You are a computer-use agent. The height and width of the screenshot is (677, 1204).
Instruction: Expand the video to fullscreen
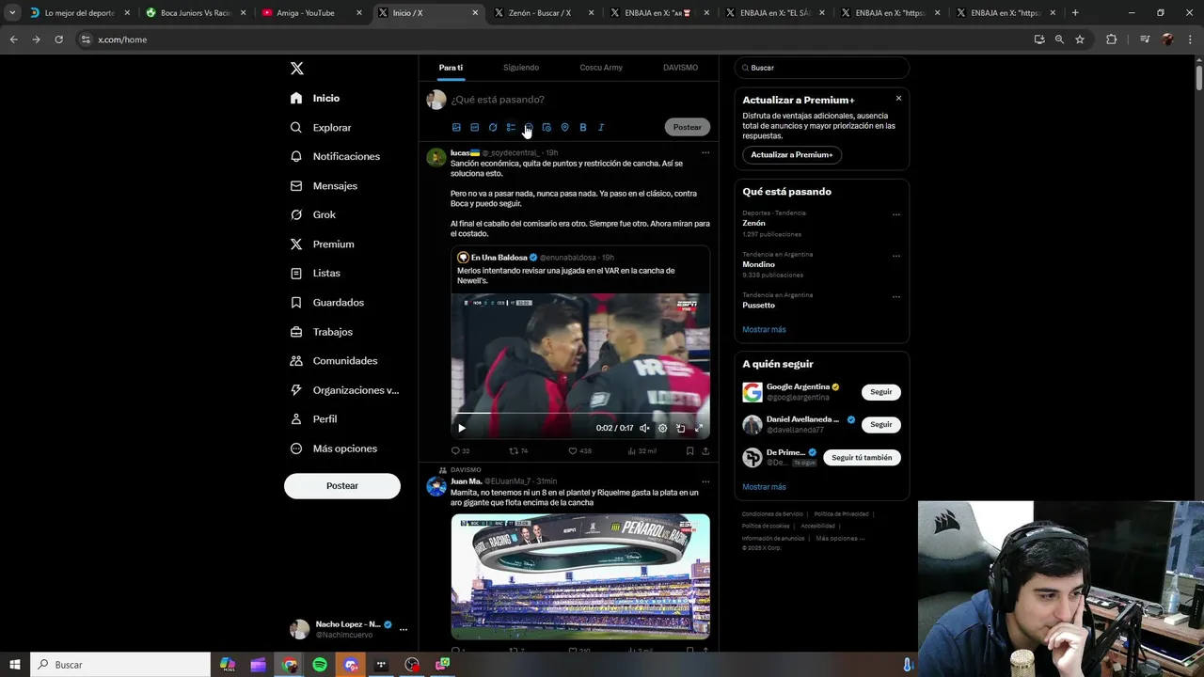tap(699, 428)
